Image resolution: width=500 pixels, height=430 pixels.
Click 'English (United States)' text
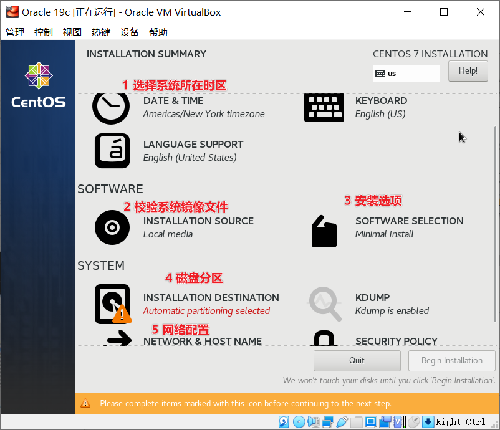(x=190, y=158)
